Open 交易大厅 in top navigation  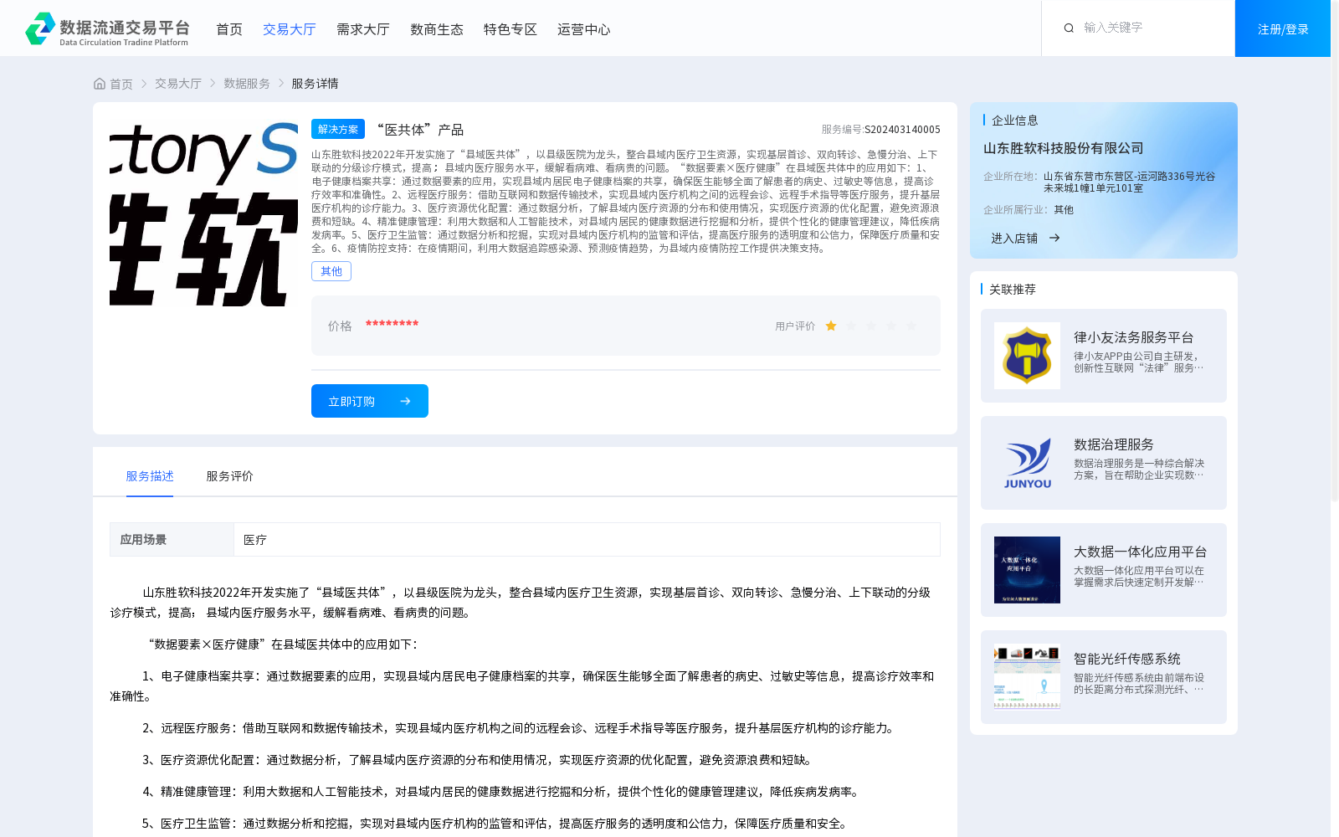point(290,29)
